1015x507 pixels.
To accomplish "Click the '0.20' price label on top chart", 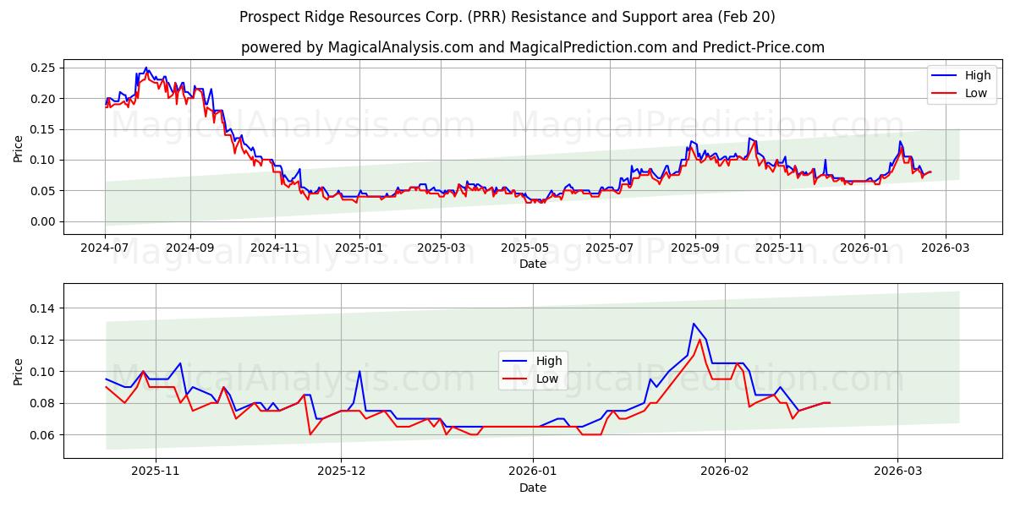I will click(44, 99).
